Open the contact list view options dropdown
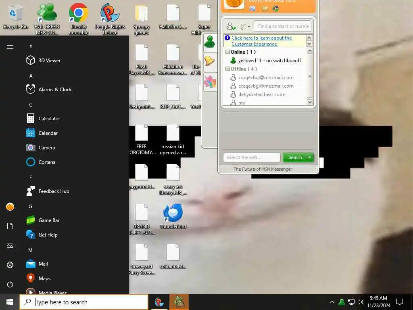Viewport: 413px width, 310px height. point(246,26)
